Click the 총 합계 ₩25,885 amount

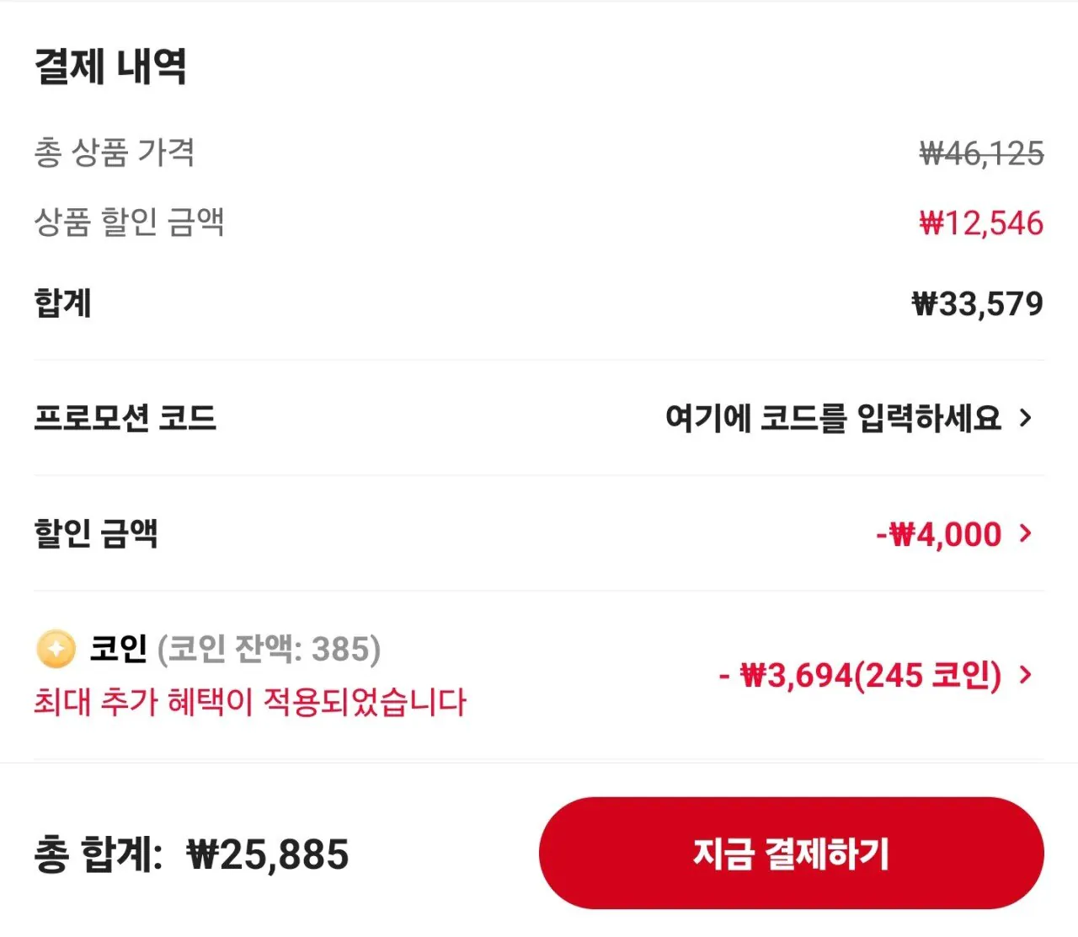(x=191, y=854)
